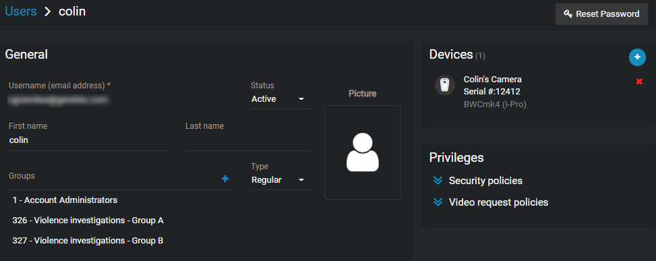Click the Last name field
656x261 pixels.
click(x=249, y=140)
